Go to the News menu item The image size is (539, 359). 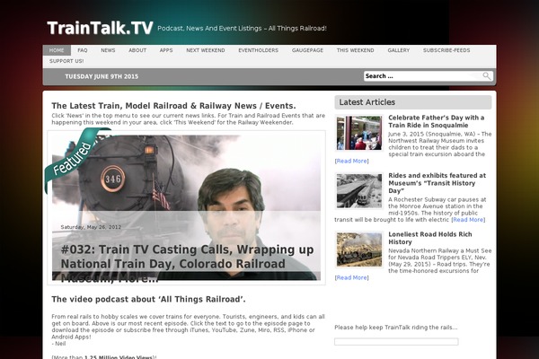(108, 50)
